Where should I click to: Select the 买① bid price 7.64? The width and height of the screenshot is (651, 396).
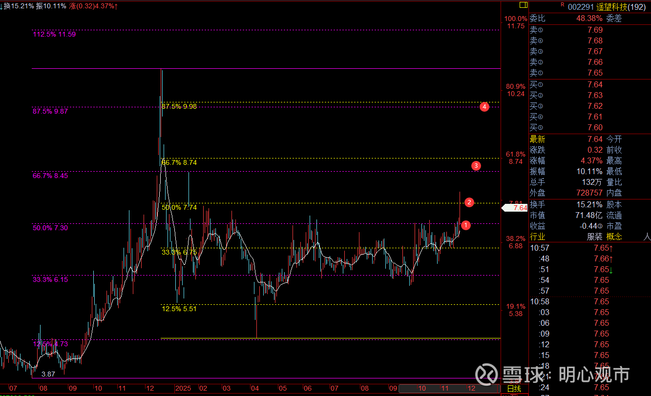595,84
